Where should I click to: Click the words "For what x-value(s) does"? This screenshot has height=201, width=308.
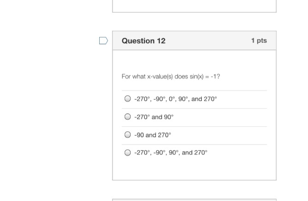point(155,77)
